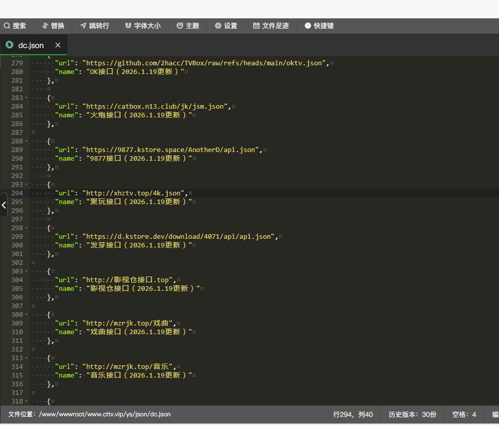Select the dc.json file tab

[31, 45]
